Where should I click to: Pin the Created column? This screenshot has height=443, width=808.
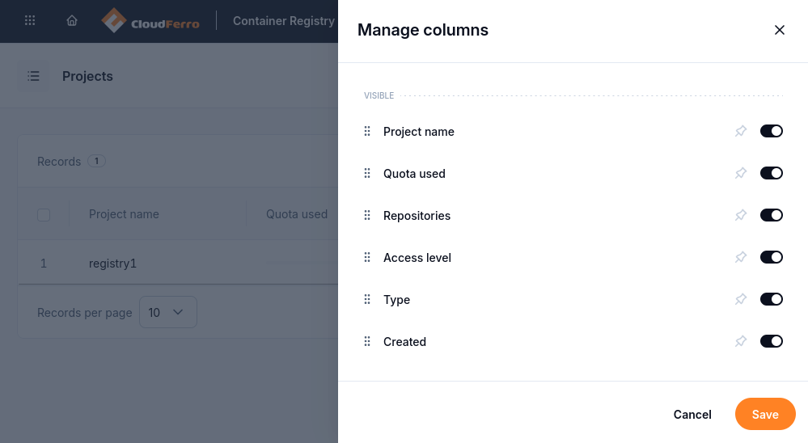(x=741, y=341)
